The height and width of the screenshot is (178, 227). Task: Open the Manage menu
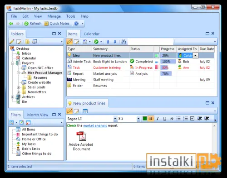tap(54, 16)
